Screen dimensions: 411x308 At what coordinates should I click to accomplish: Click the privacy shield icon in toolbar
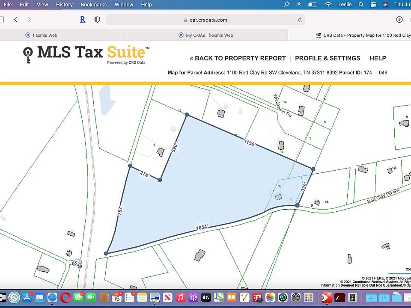(x=97, y=20)
